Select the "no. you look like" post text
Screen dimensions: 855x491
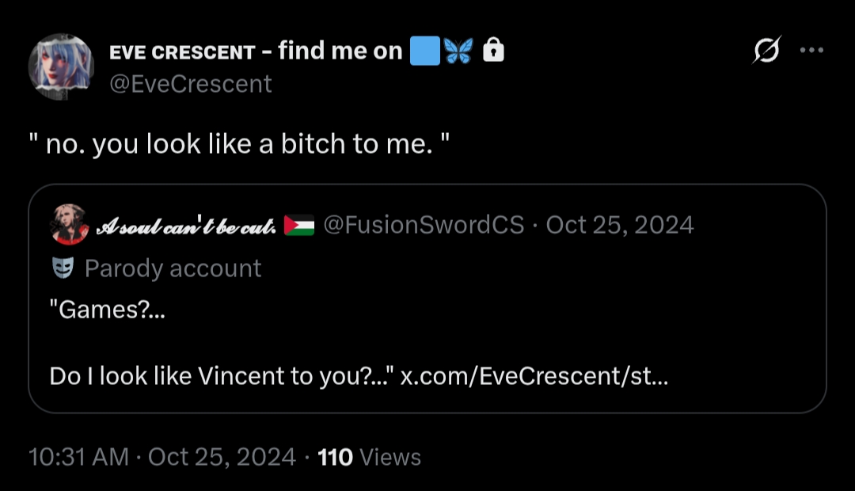(239, 144)
